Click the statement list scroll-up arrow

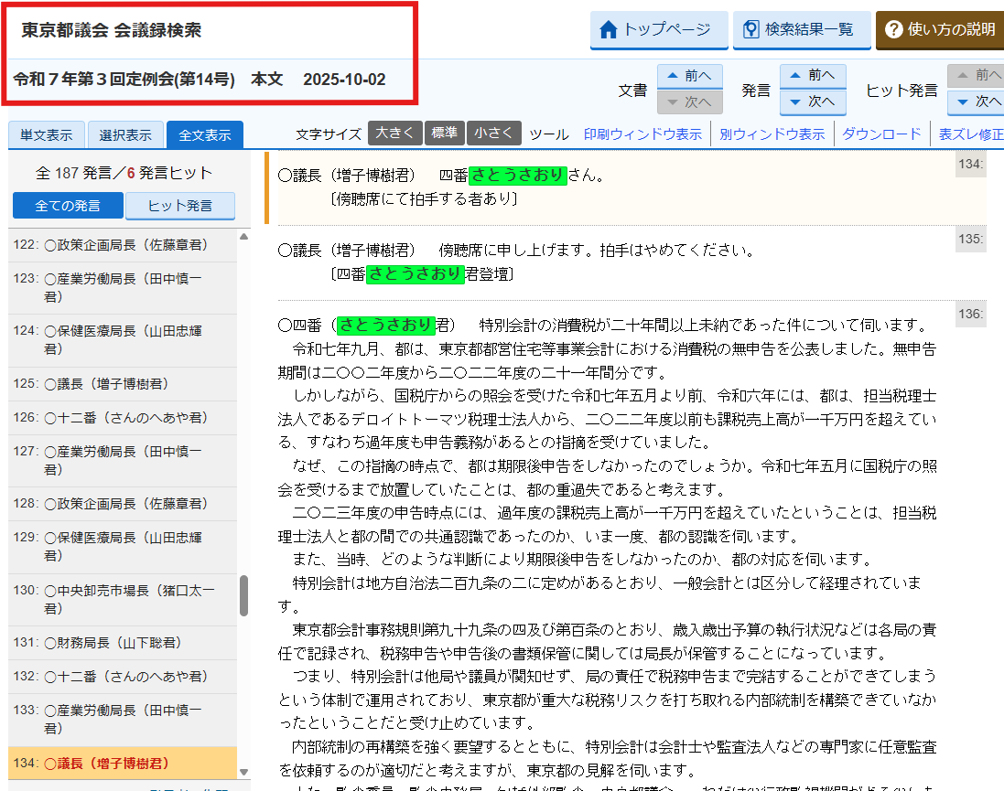(x=243, y=237)
